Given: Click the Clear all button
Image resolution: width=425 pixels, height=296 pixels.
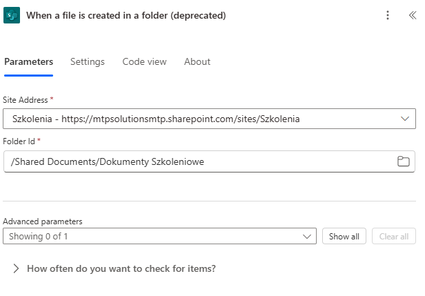Looking at the screenshot, I should tap(393, 237).
